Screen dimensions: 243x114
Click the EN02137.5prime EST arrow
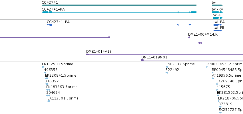point(166,67)
